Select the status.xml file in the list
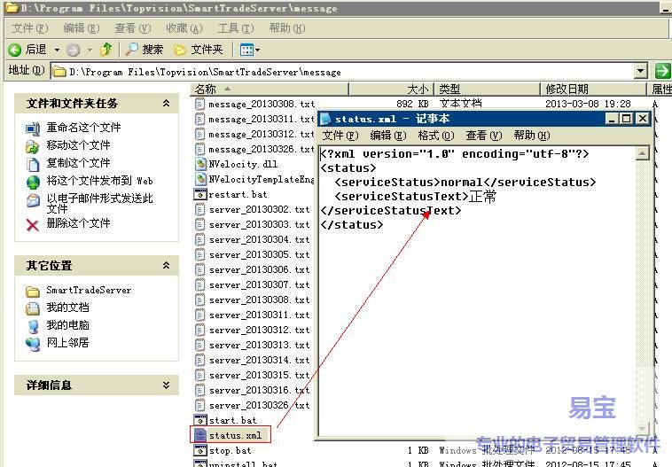The height and width of the screenshot is (467, 672). 234,435
